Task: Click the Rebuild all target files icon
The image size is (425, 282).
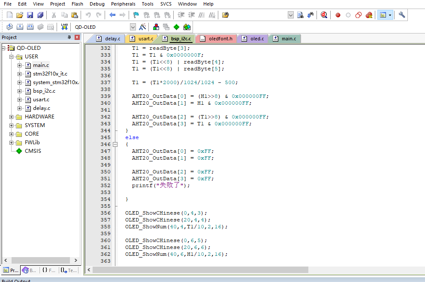Action: [30, 27]
